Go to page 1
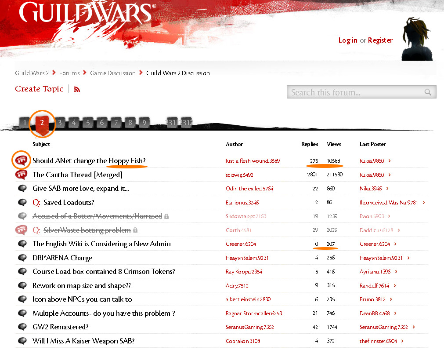This screenshot has width=444, height=350. [25, 122]
